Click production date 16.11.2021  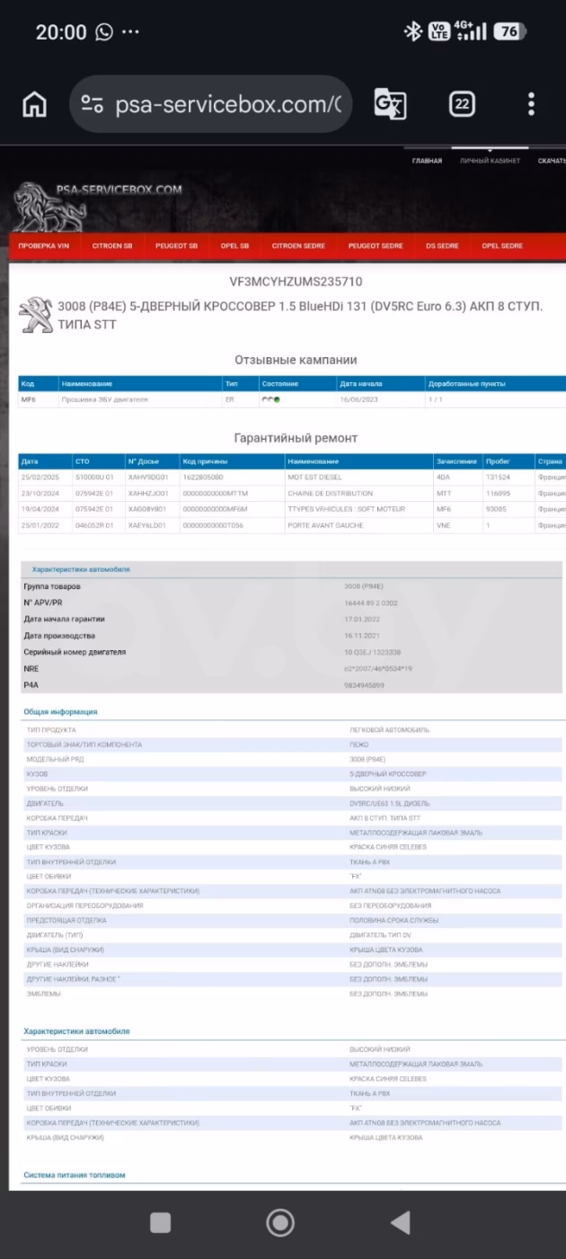(x=363, y=636)
